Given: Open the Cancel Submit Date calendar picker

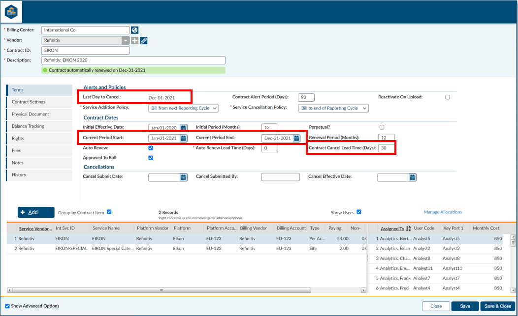Looking at the screenshot, I should pyautogui.click(x=183, y=177).
